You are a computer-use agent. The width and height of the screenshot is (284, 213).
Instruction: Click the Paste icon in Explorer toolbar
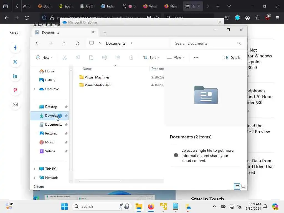(91, 58)
